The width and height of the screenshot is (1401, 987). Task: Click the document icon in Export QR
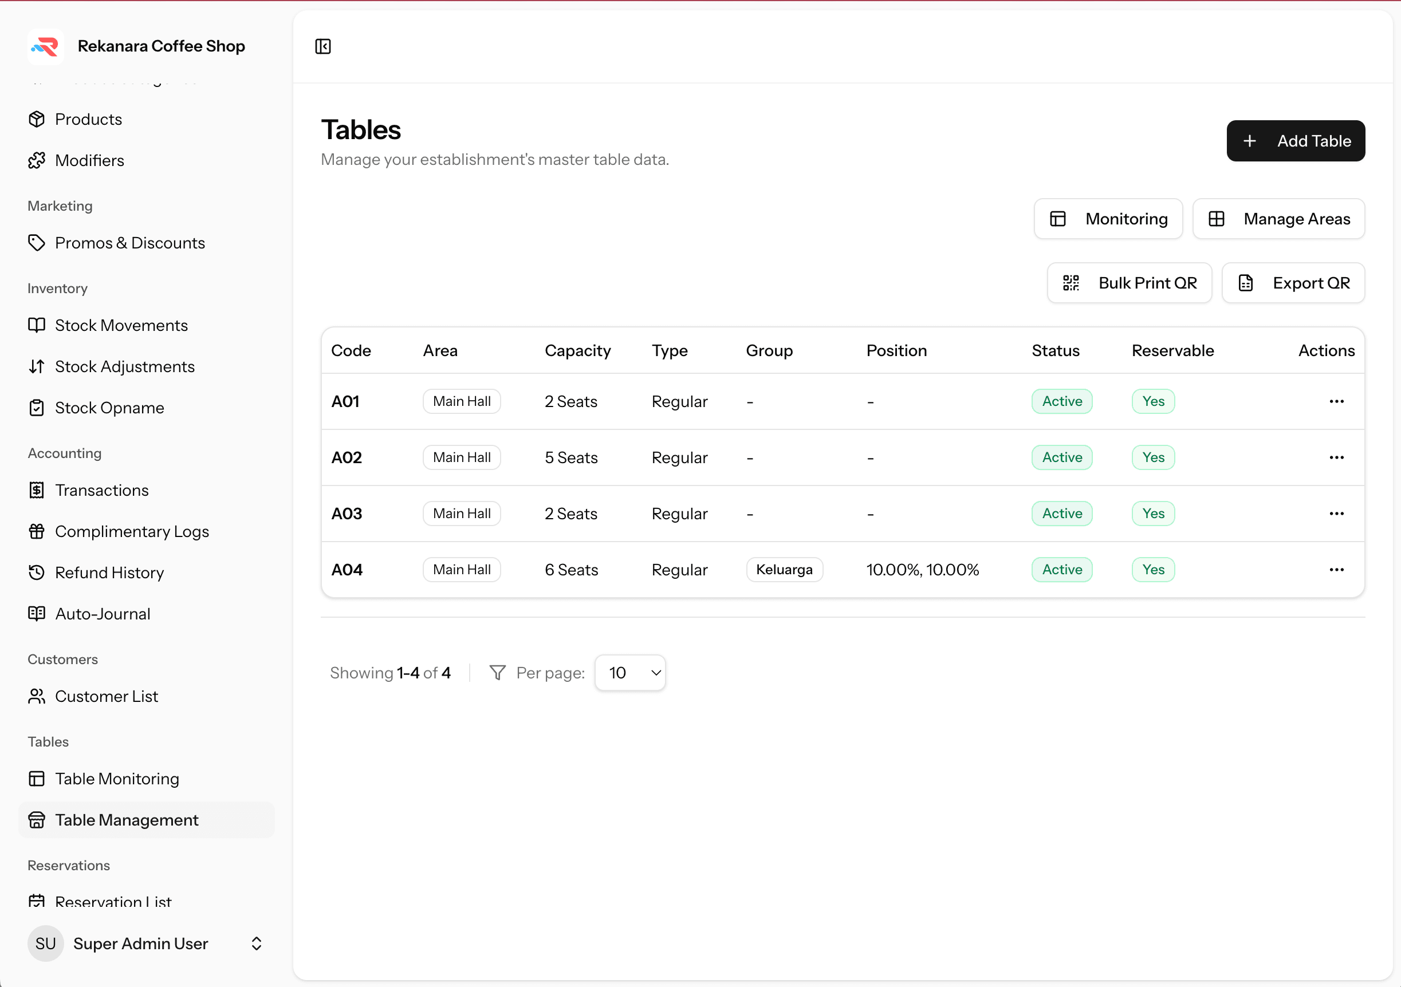tap(1245, 283)
